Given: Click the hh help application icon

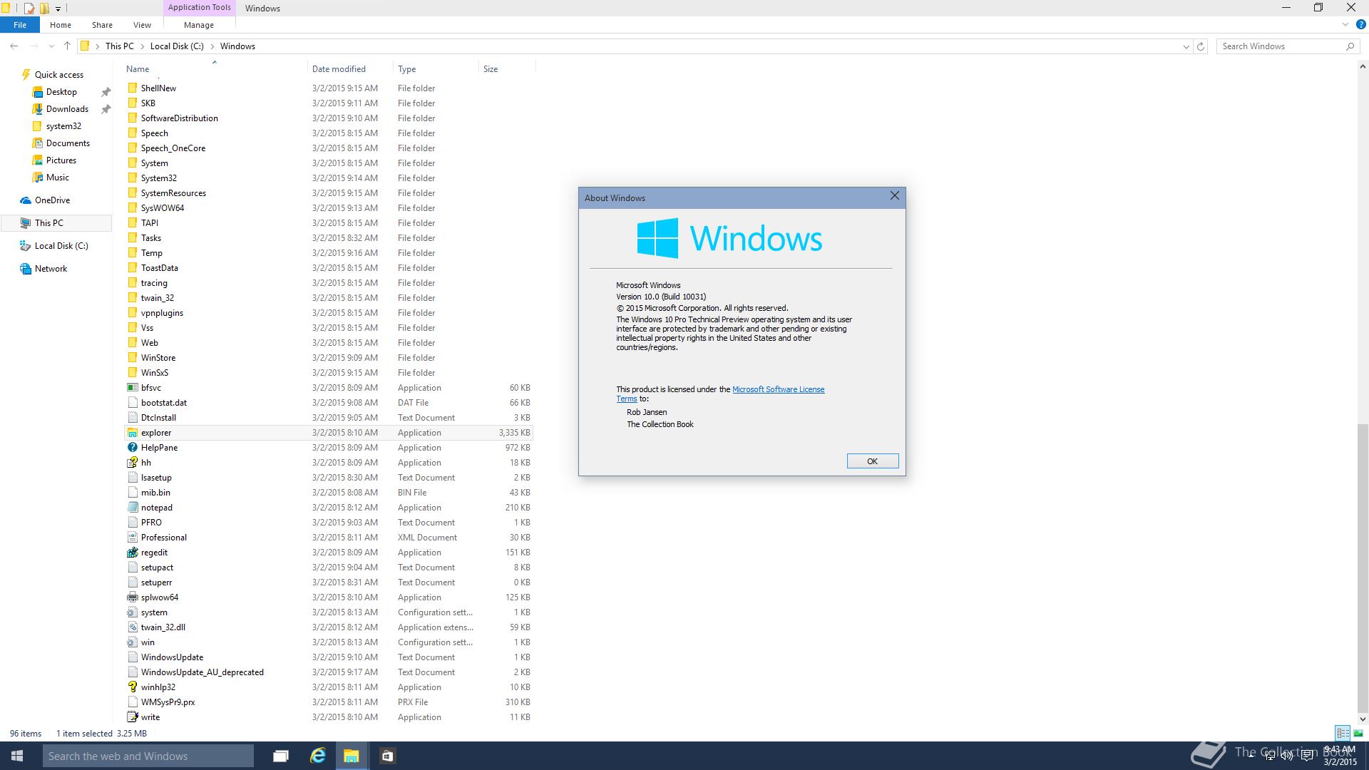Looking at the screenshot, I should [x=132, y=463].
